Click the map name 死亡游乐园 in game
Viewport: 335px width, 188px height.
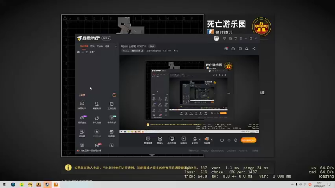[227, 24]
